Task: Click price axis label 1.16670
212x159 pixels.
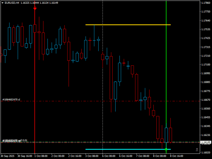Action: point(206,100)
